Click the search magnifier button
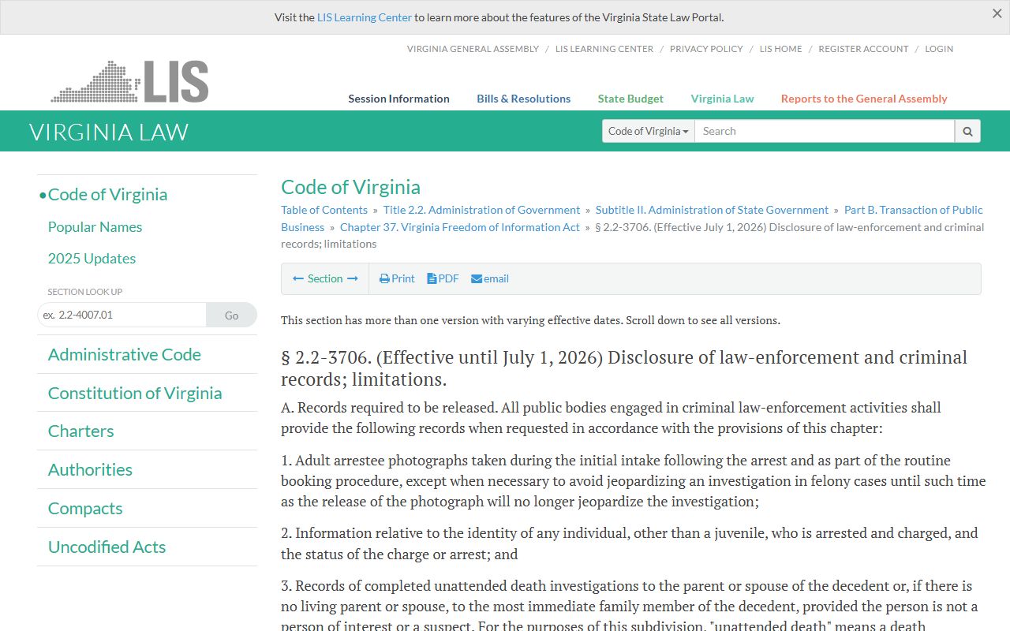1010x631 pixels. tap(967, 131)
